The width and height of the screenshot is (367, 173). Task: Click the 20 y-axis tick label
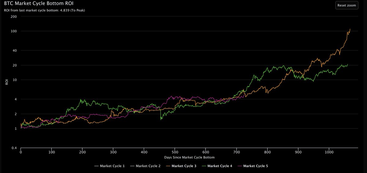click(14, 65)
